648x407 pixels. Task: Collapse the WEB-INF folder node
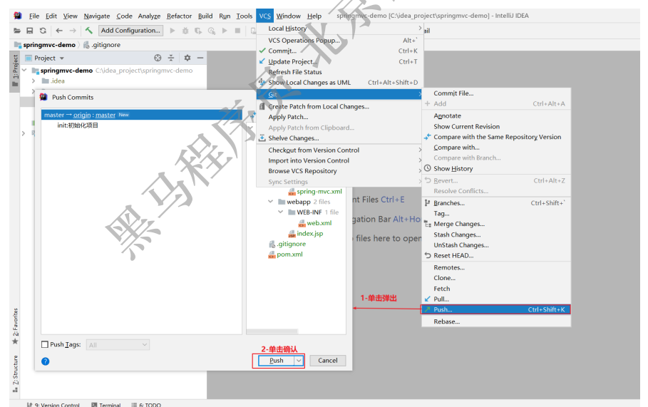[x=281, y=212]
